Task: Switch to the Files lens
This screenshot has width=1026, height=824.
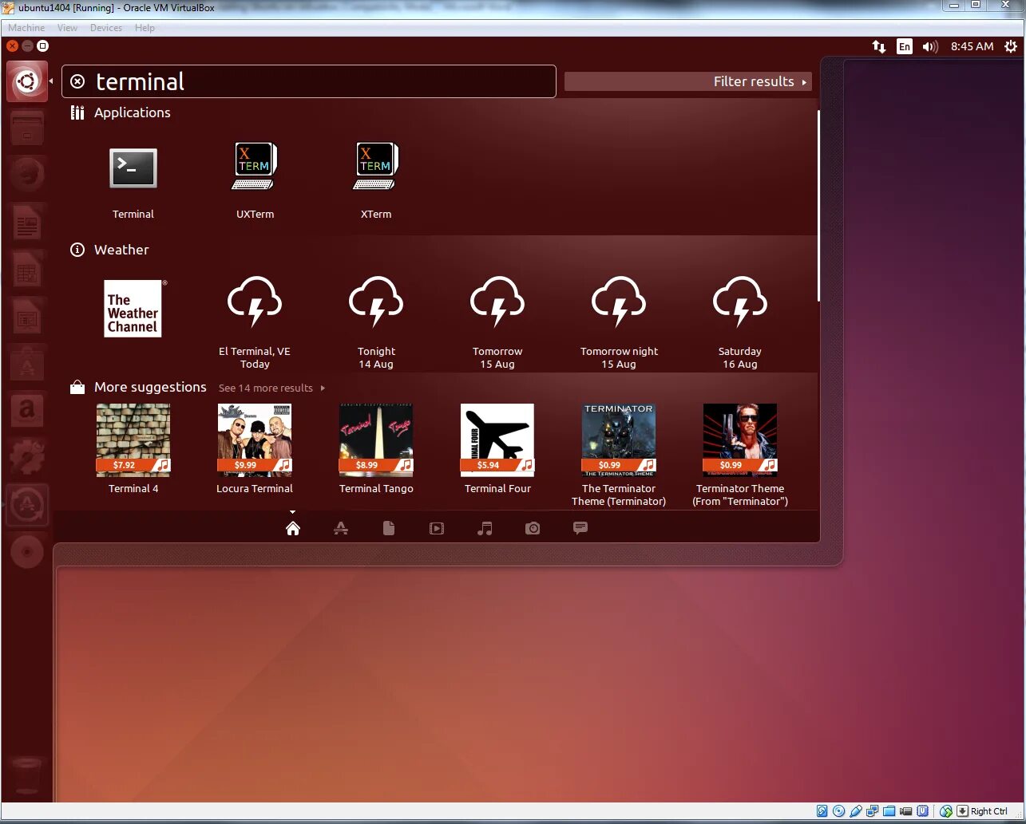Action: click(389, 528)
